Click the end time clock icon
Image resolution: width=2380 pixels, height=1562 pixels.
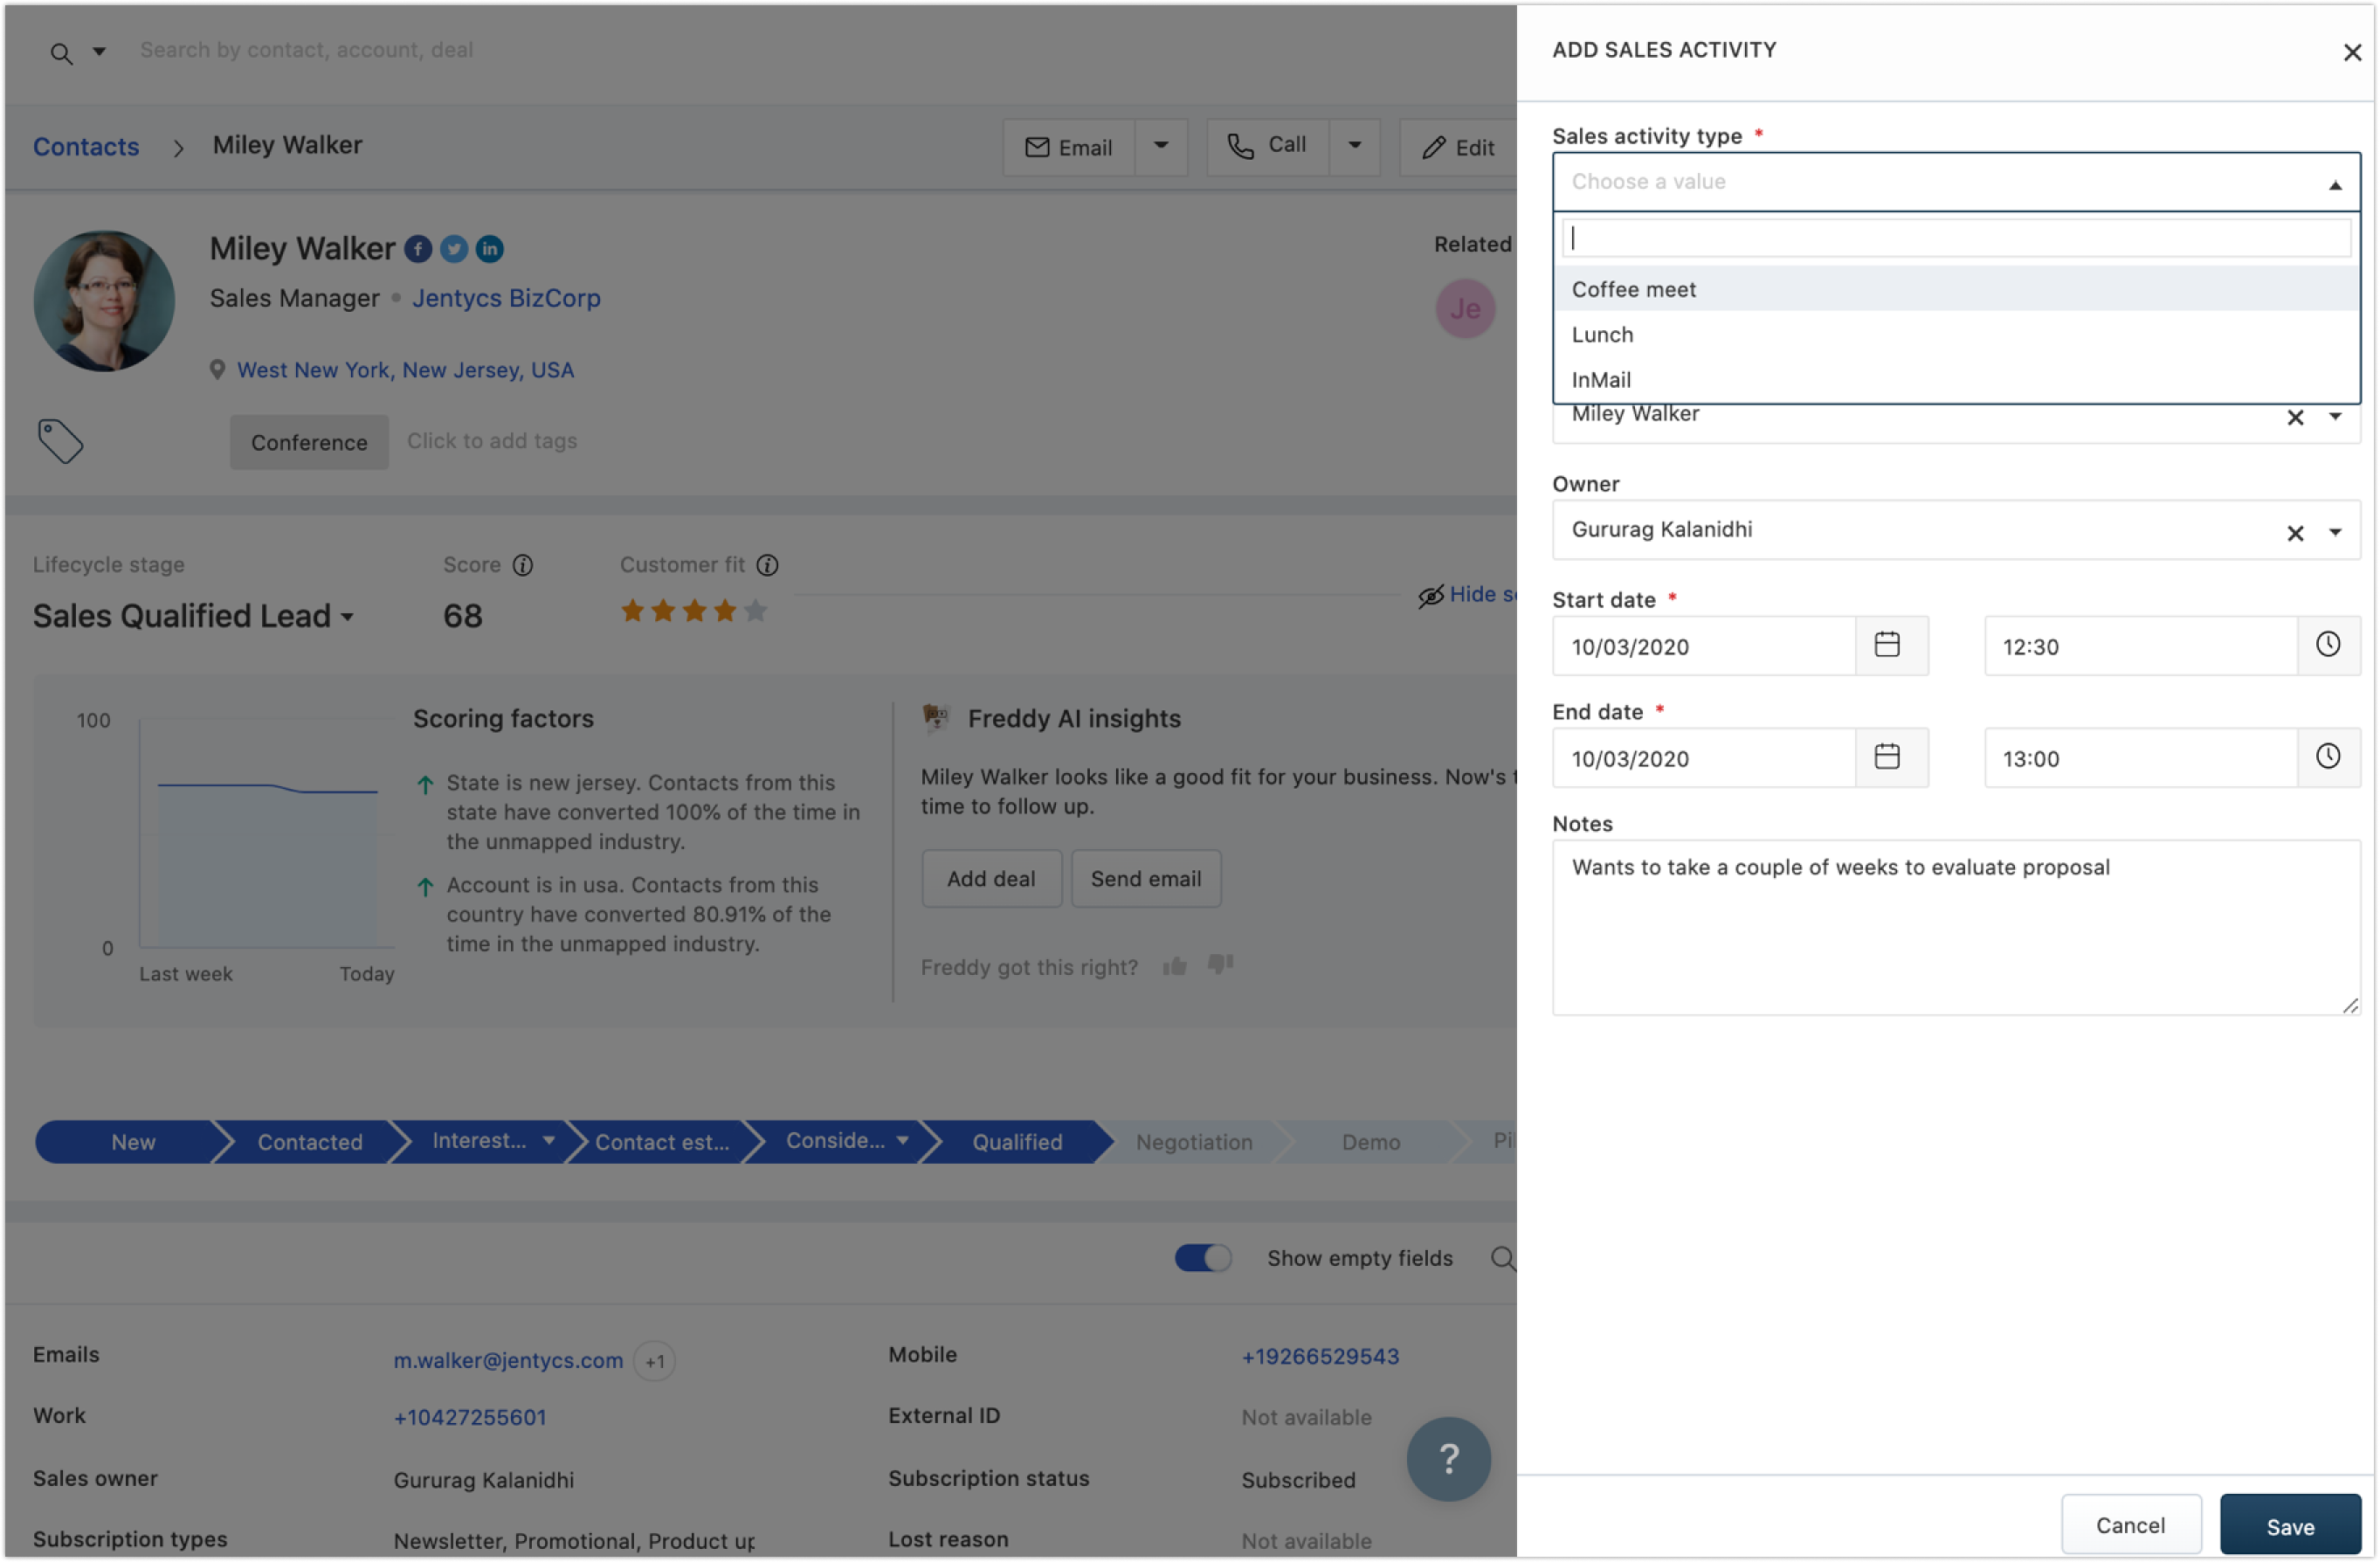click(x=2327, y=757)
